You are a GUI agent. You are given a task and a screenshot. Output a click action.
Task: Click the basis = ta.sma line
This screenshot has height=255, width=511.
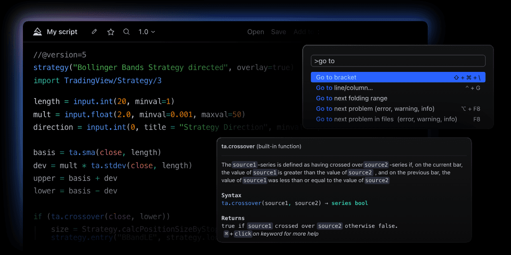(97, 152)
